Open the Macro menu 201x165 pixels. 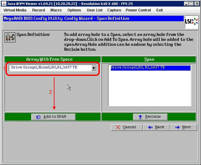(x=56, y=10)
